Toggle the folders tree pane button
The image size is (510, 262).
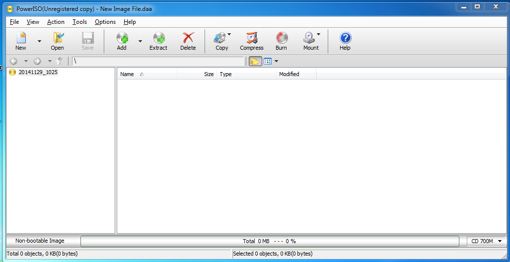point(255,61)
